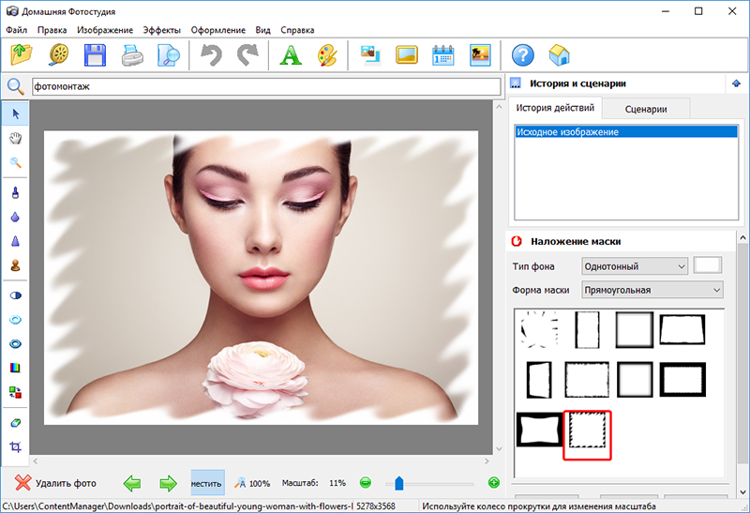Open the Эффекты menu

point(161,30)
